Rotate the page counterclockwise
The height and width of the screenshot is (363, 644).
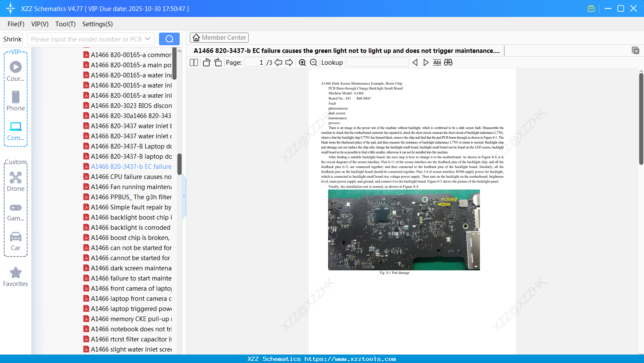point(206,63)
